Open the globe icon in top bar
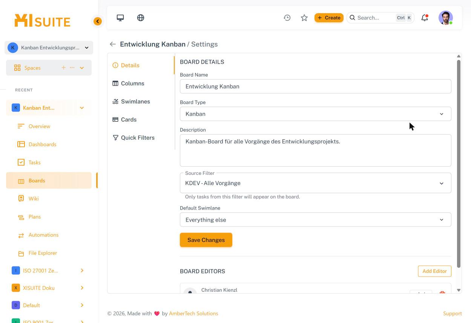 coord(141,18)
